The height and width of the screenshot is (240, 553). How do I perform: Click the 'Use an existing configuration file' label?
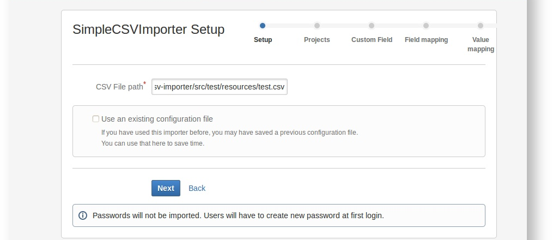click(157, 119)
